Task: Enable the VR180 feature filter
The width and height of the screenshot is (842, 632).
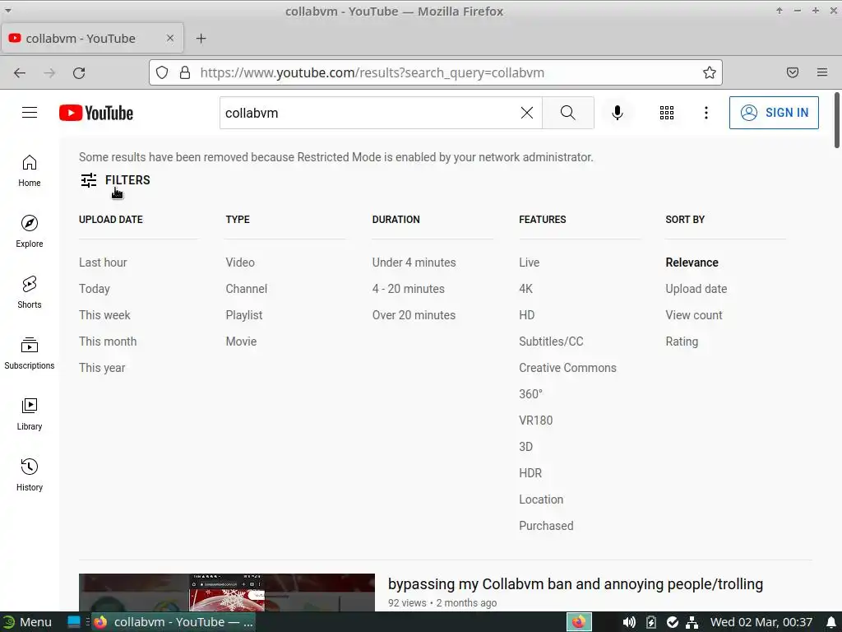Action: click(x=536, y=421)
